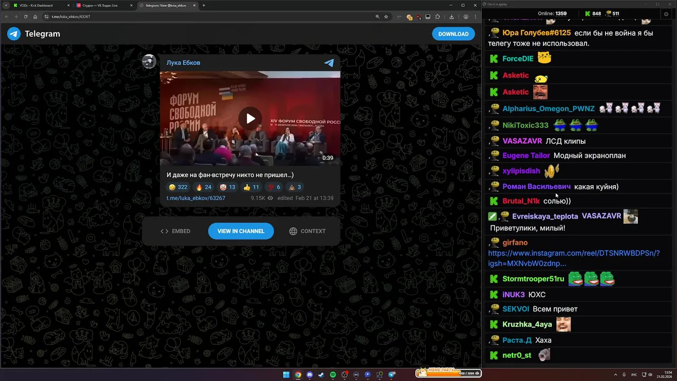Click the Лука Ебков channel avatar
The width and height of the screenshot is (677, 381).
(149, 61)
